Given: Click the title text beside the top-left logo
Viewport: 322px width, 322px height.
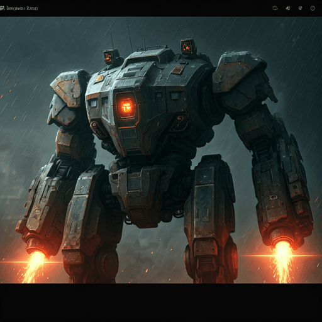Looking at the screenshot, I should pyautogui.click(x=22, y=8).
